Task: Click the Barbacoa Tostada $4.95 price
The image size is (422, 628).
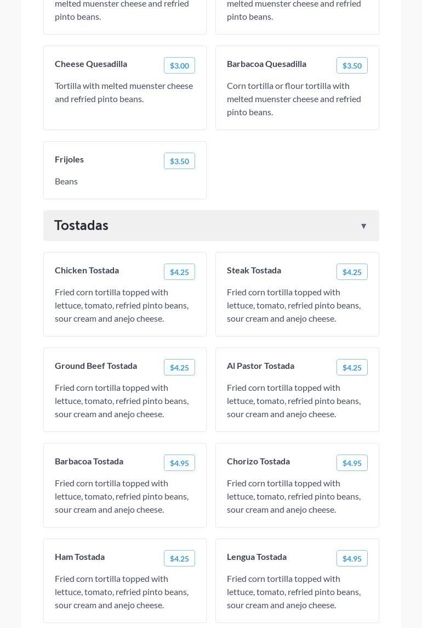Action: tap(179, 463)
